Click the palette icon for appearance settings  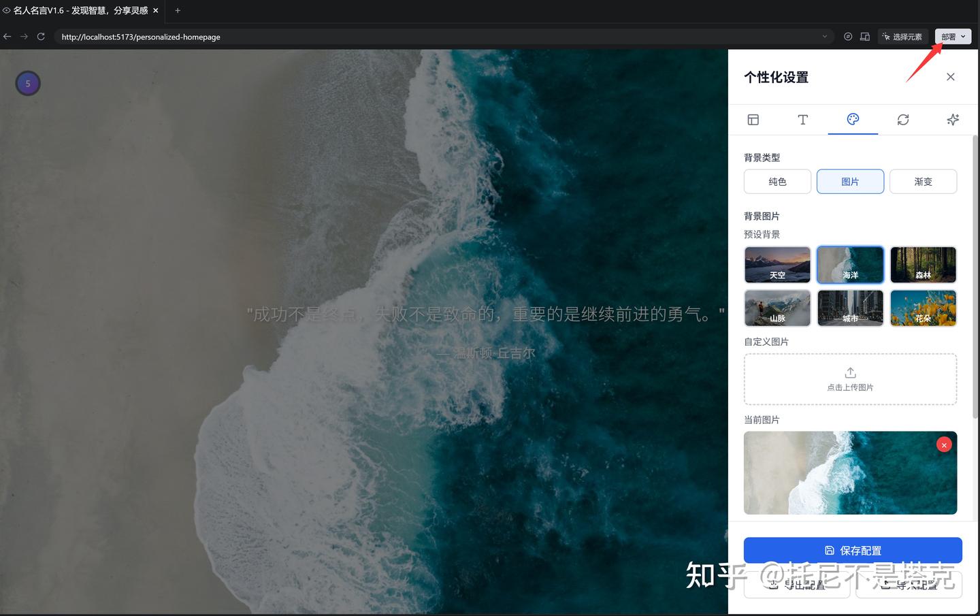pyautogui.click(x=853, y=119)
